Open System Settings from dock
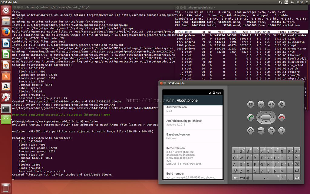310x194 pixels. [x=6, y=97]
